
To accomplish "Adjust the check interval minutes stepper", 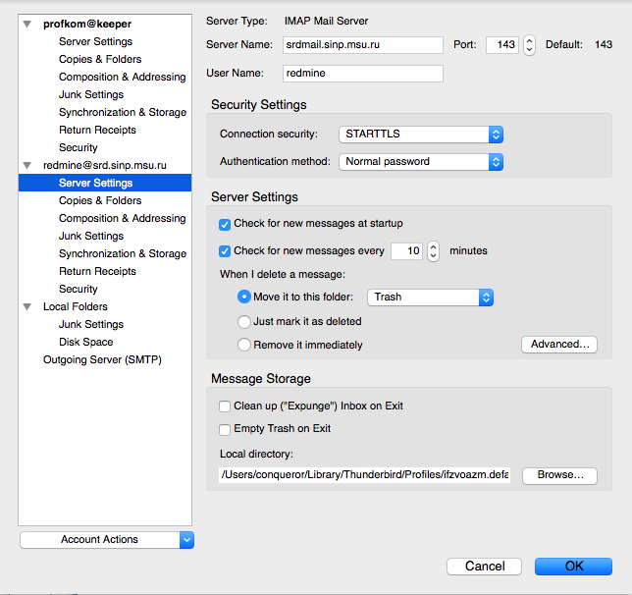I will [x=433, y=251].
